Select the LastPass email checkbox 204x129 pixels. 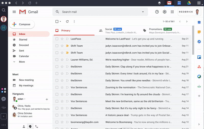tap(57, 39)
